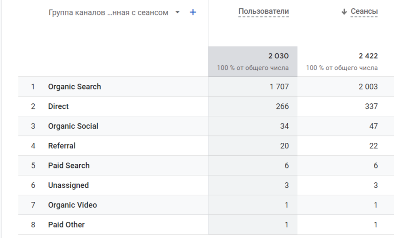Click Paid Search in the channel list
This screenshot has width=394, height=238.
pyautogui.click(x=69, y=166)
